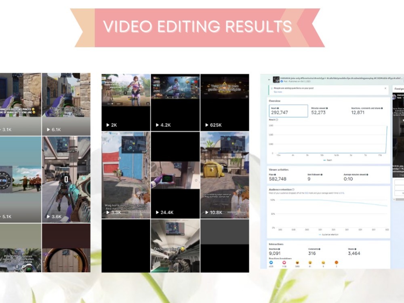Click the Wow reaction icon

pos(310,263)
